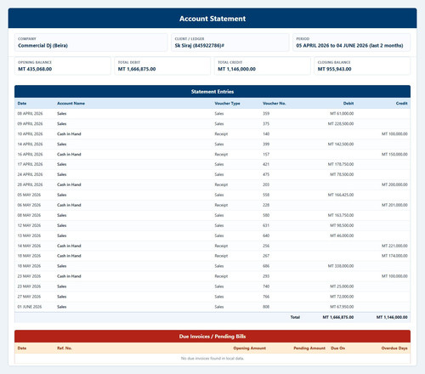Click voucher number 359
The image size is (425, 374).
click(x=266, y=114)
